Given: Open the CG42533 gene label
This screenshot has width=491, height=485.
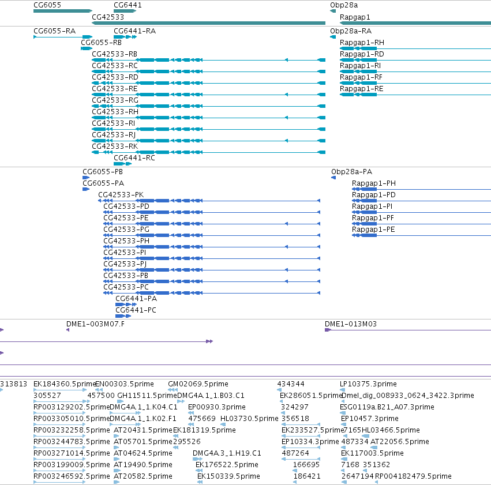Looking at the screenshot, I should (x=108, y=17).
